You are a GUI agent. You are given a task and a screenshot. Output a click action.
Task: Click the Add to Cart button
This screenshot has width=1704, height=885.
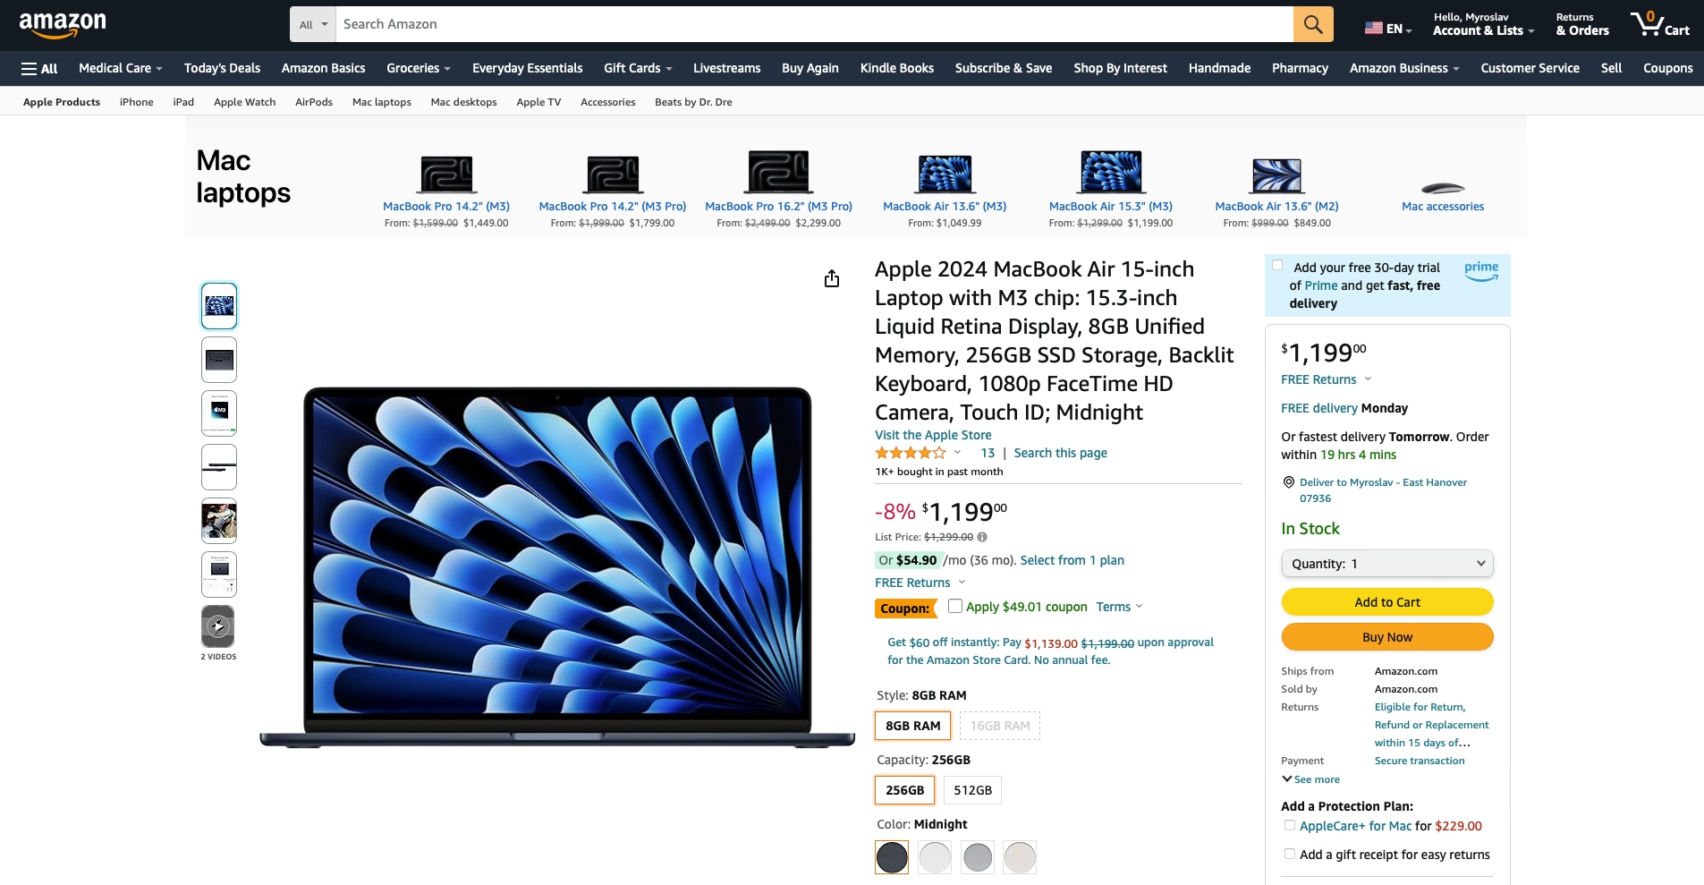point(1387,602)
